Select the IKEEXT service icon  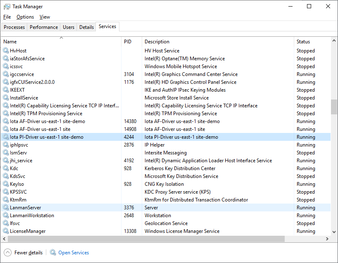tap(6, 90)
